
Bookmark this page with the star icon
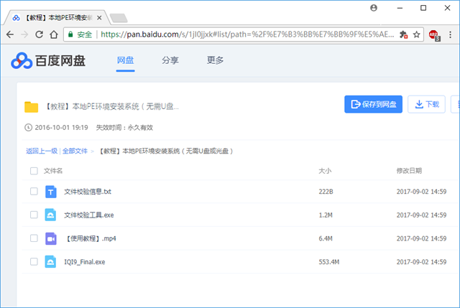point(416,34)
